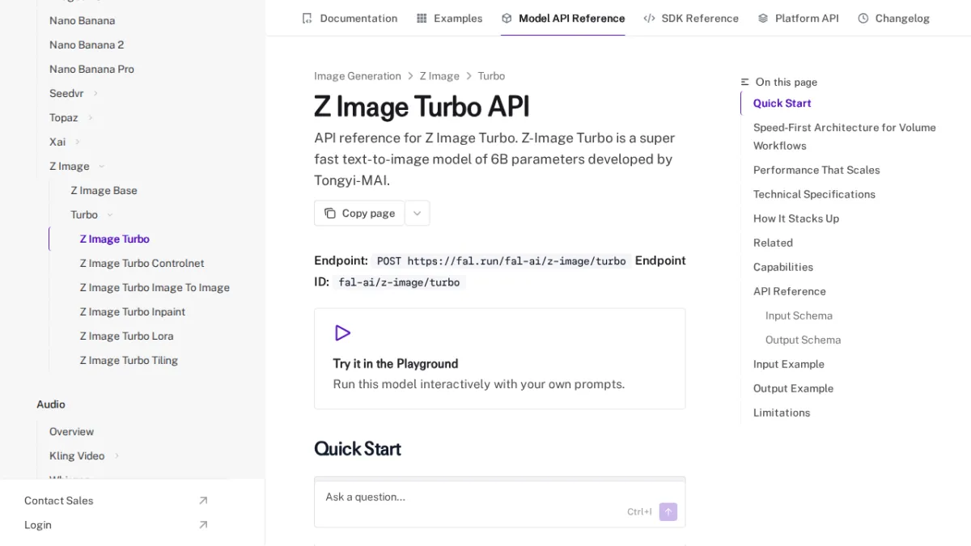Screen dimensions: 971x546
Task: Open the SDK Reference tab
Action: click(691, 18)
